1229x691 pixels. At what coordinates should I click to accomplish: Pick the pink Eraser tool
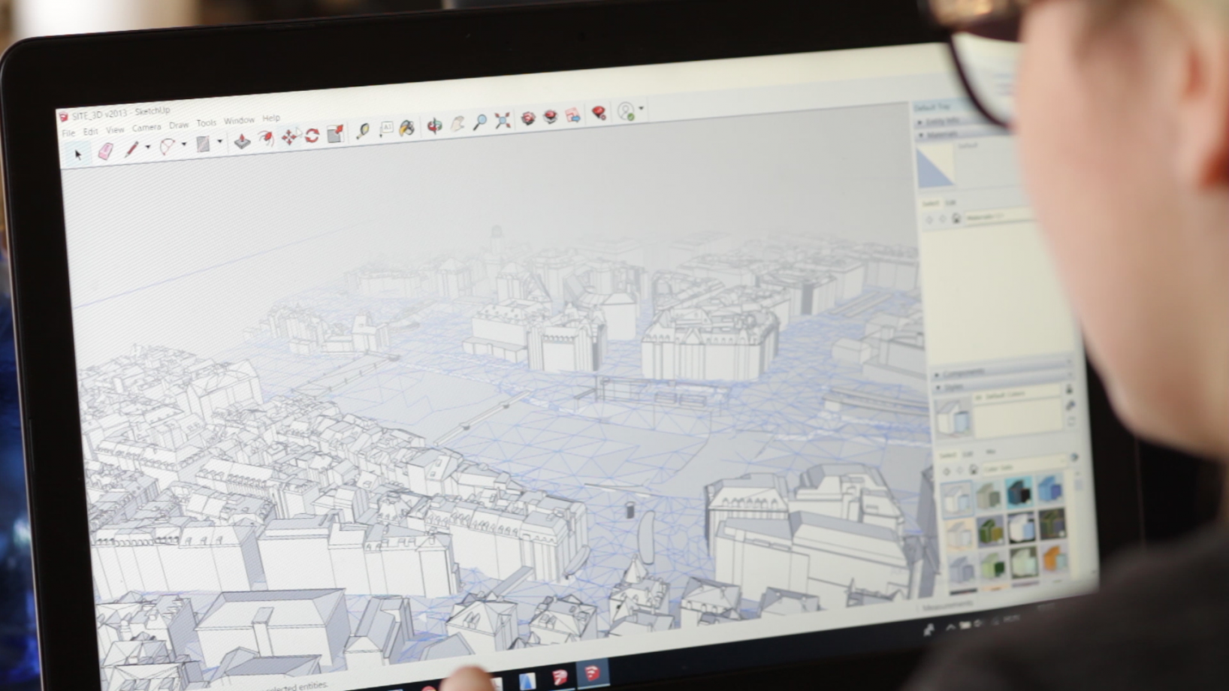[x=105, y=151]
